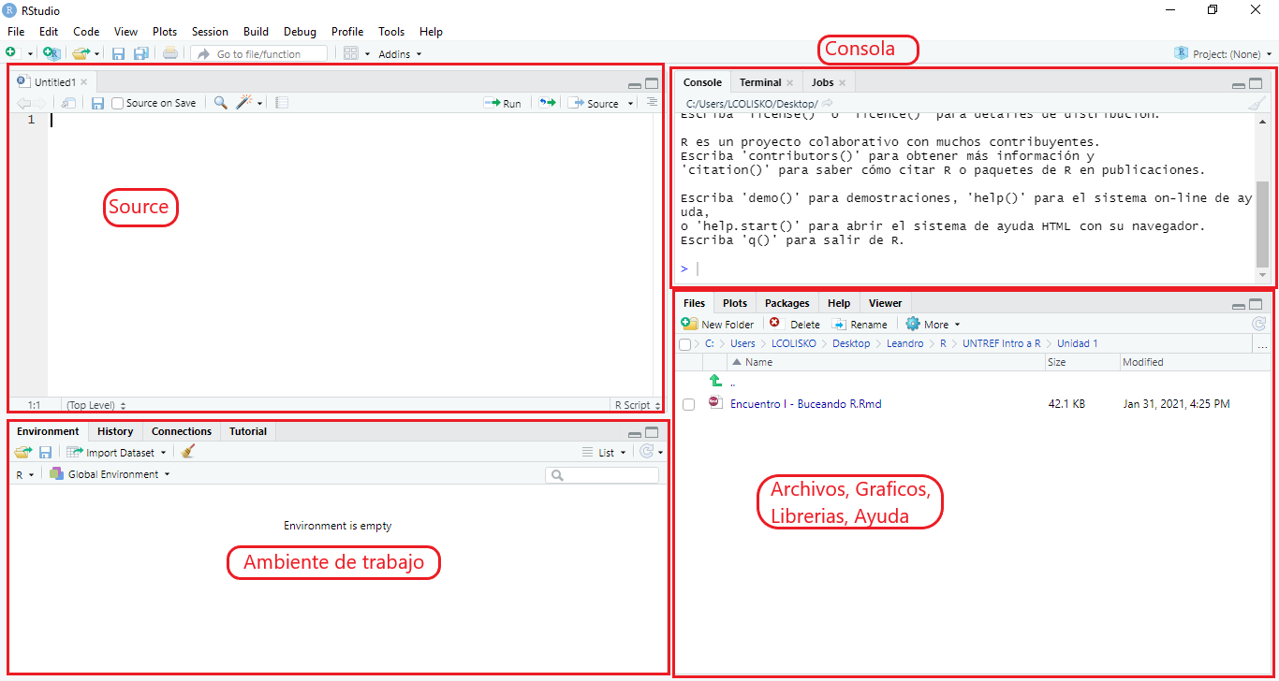This screenshot has width=1279, height=681.
Task: Open Find/Replace with the magnifier icon
Action: pyautogui.click(x=221, y=103)
